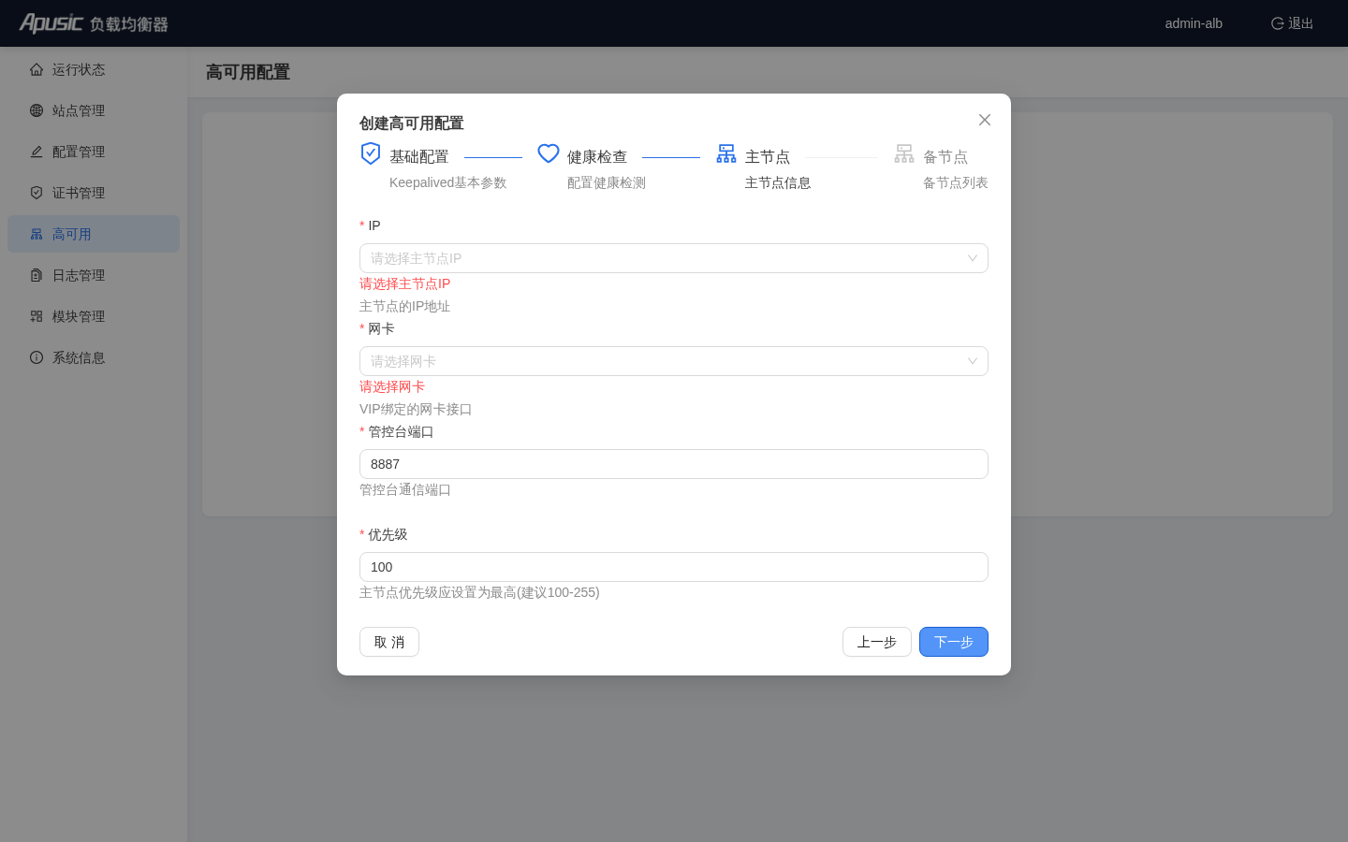Click the 备节点 step icon
This screenshot has height=842, width=1348.
click(x=904, y=153)
